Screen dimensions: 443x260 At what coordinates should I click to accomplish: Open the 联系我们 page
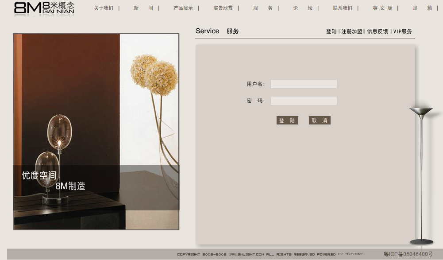343,8
